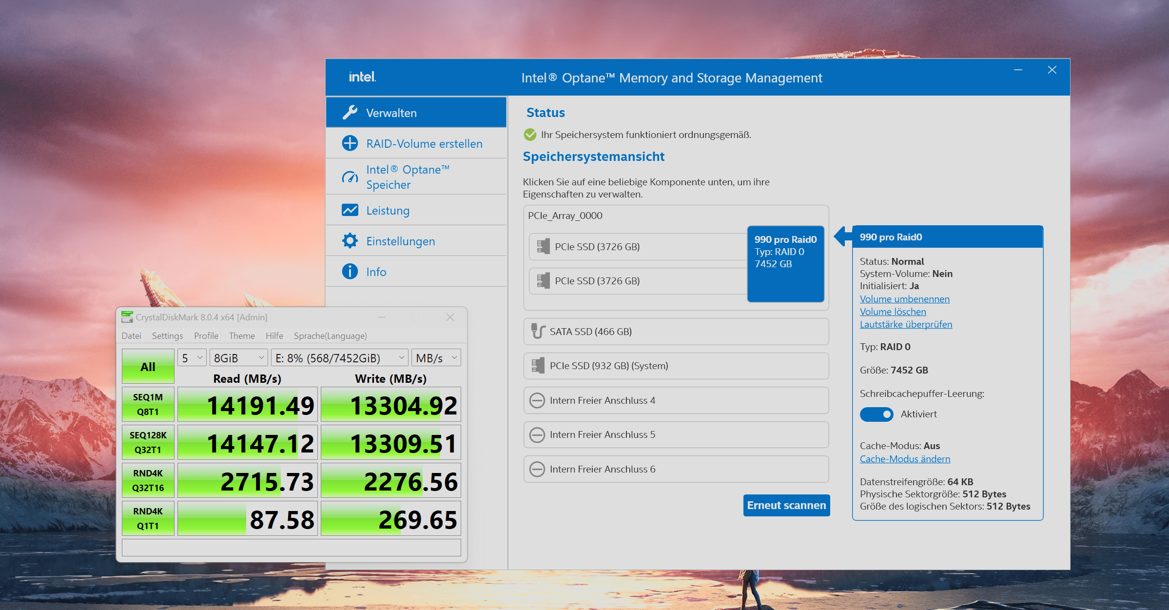This screenshot has height=610, width=1169.
Task: Open the Sprache(Language) menu
Action: (331, 335)
